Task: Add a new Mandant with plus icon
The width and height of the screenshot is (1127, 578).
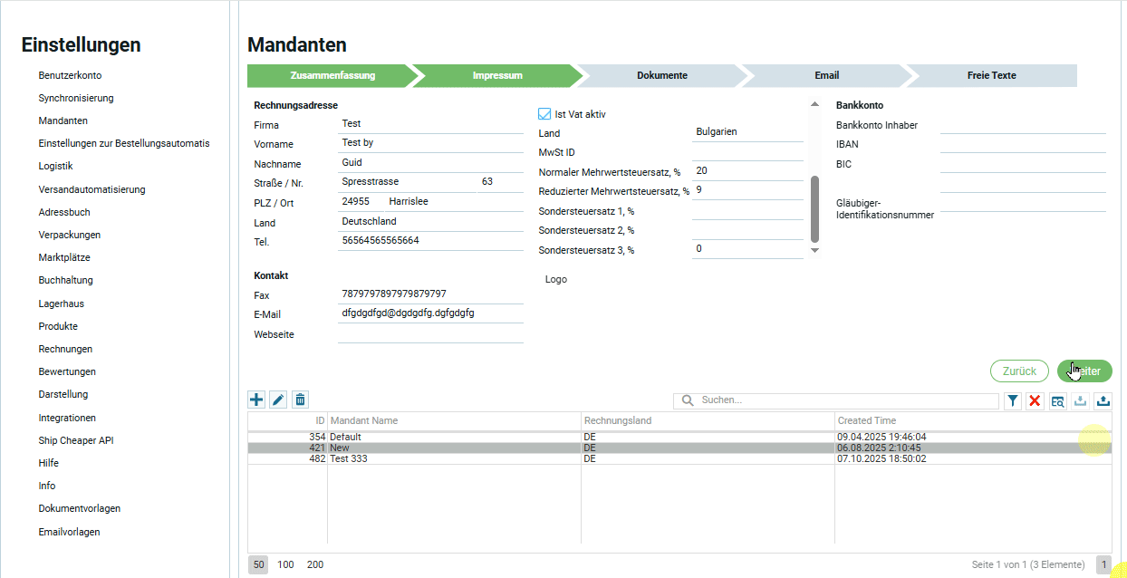Action: click(256, 400)
